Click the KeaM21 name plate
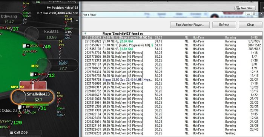The width and height of the screenshot is (264, 137). coord(51,34)
